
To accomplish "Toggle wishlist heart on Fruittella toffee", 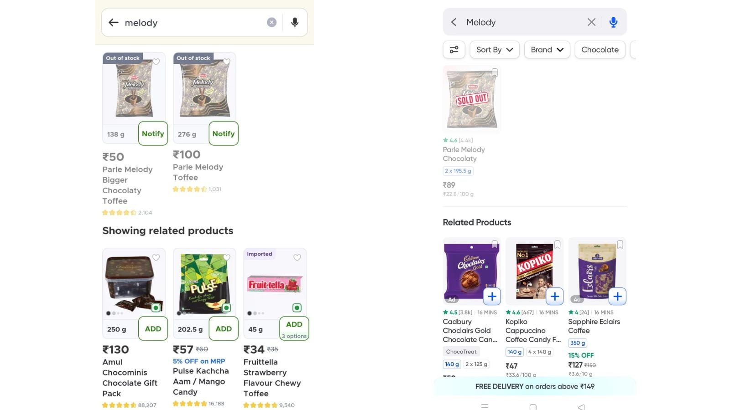I will pyautogui.click(x=297, y=257).
